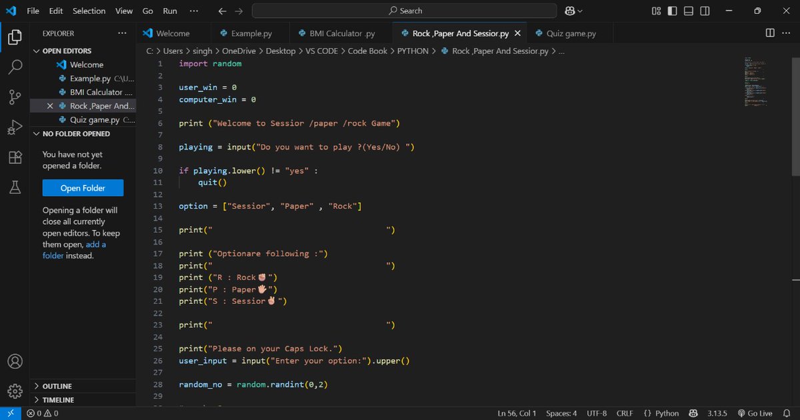Click Ln 56, Col 1 cursor position
Viewport: 800px width, 420px height.
[x=517, y=413]
